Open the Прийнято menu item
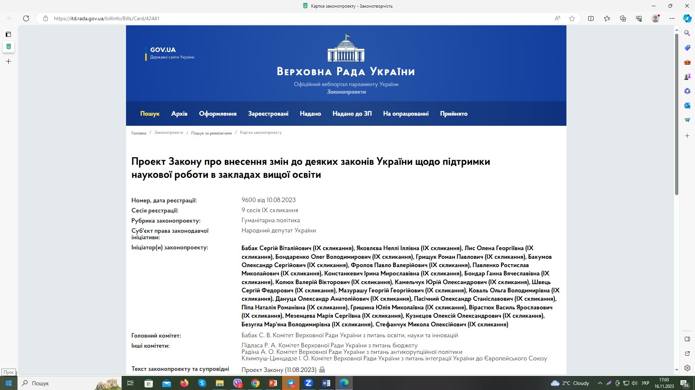Screen dimensions: 695x390 (454, 113)
